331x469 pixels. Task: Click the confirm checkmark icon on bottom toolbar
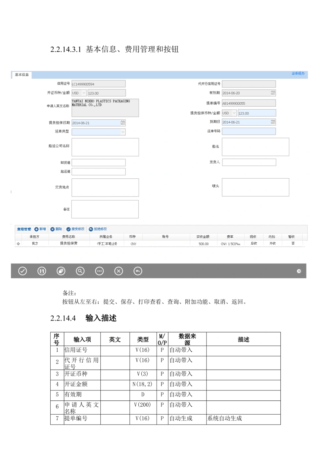22,271
